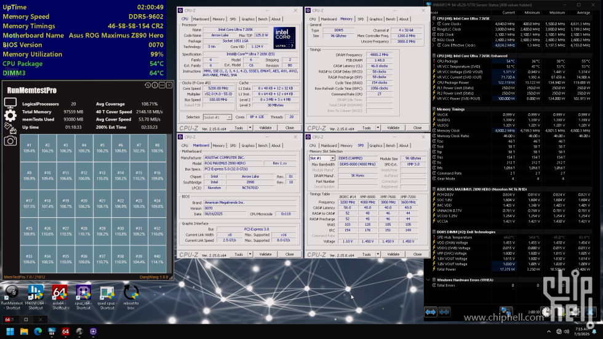Switch to About tab in SPD CPU-Z window
The height and width of the screenshot is (339, 603).
pyautogui.click(x=404, y=146)
